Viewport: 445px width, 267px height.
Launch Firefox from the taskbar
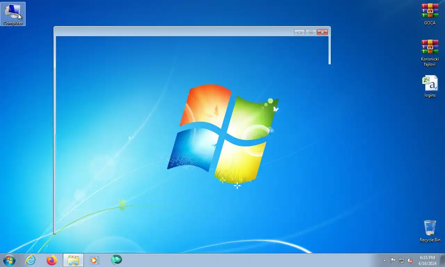click(52, 260)
